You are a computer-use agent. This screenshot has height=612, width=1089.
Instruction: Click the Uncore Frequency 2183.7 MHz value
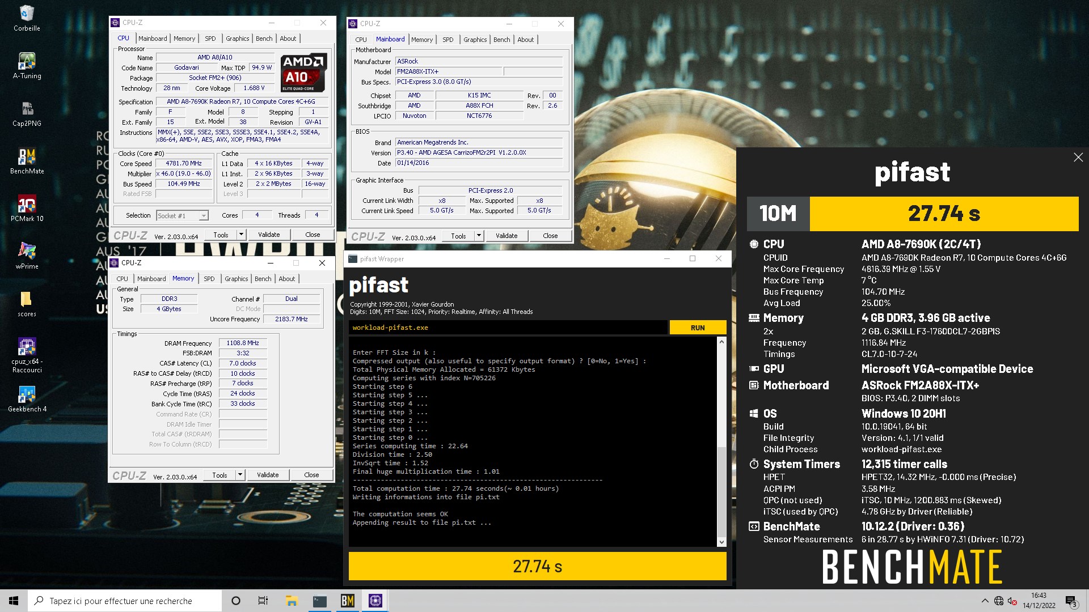pos(292,319)
